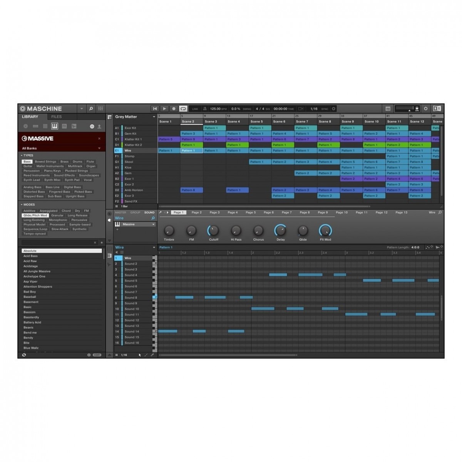Select the Projects file type icon
Viewport: 462px width, 462px height.
coord(26,126)
